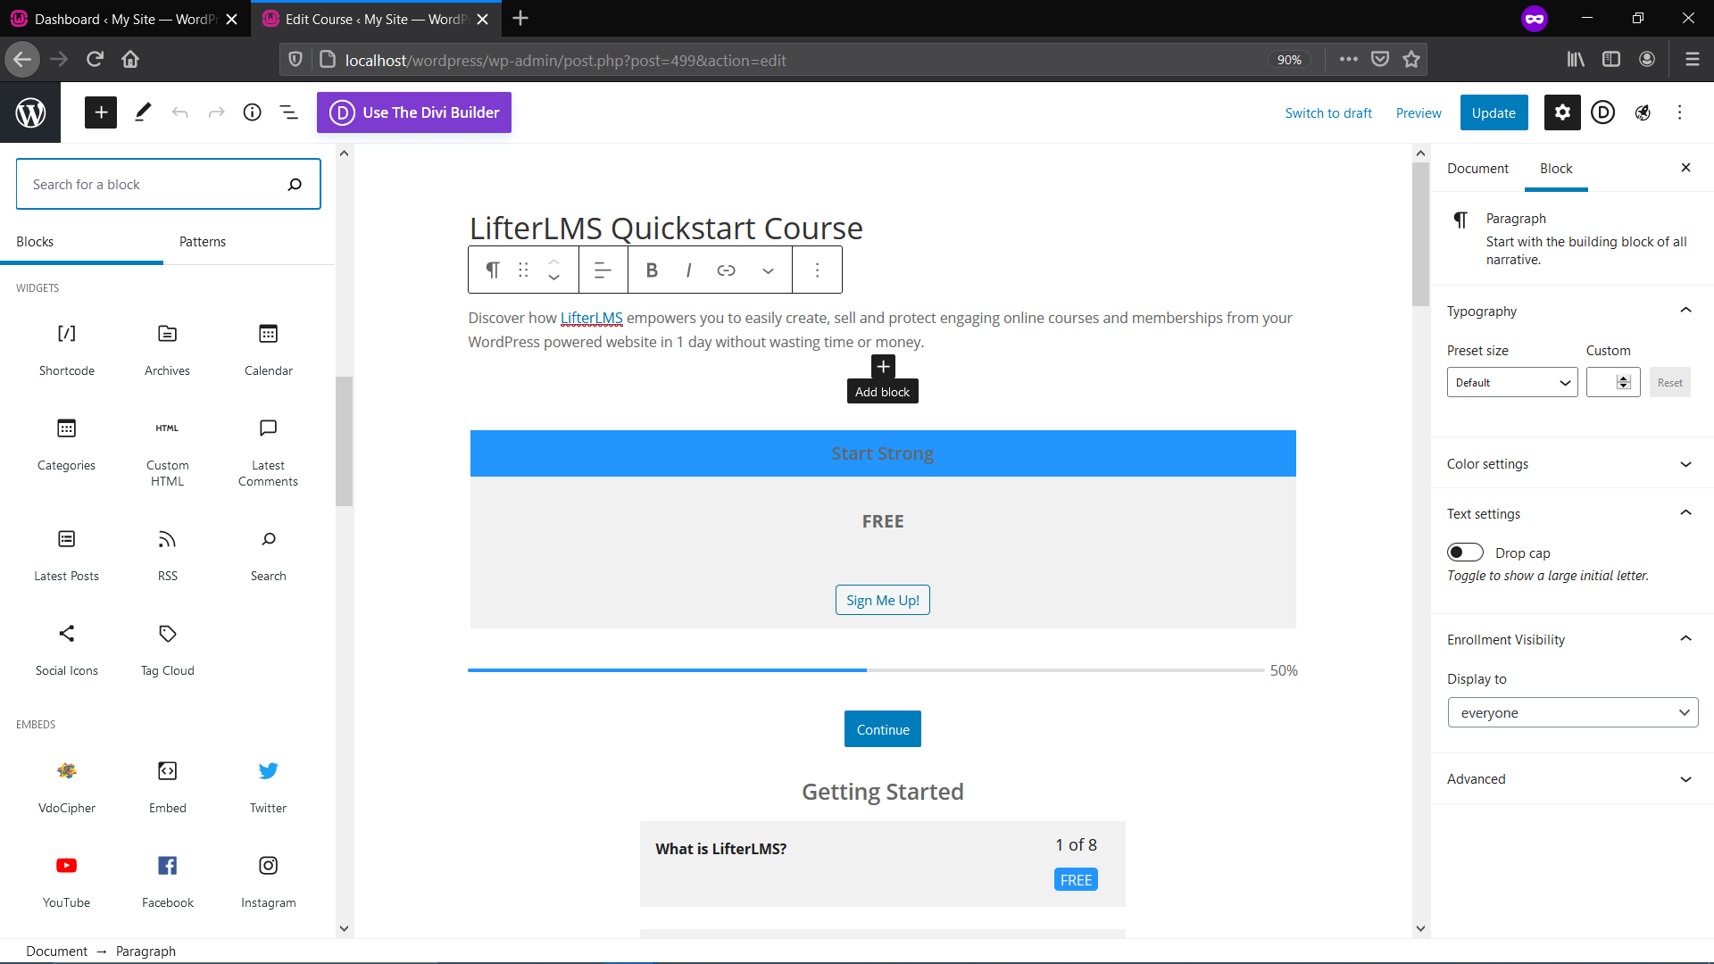The width and height of the screenshot is (1714, 964).
Task: Select Display to dropdown for everyone
Action: pyautogui.click(x=1570, y=712)
